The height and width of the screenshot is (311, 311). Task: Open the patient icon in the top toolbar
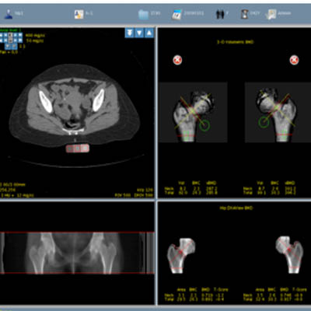pos(9,14)
